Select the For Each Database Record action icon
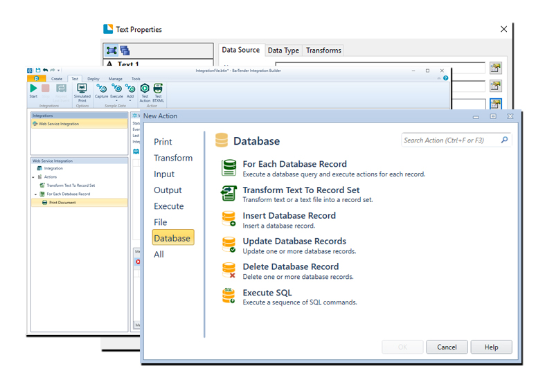 (229, 167)
